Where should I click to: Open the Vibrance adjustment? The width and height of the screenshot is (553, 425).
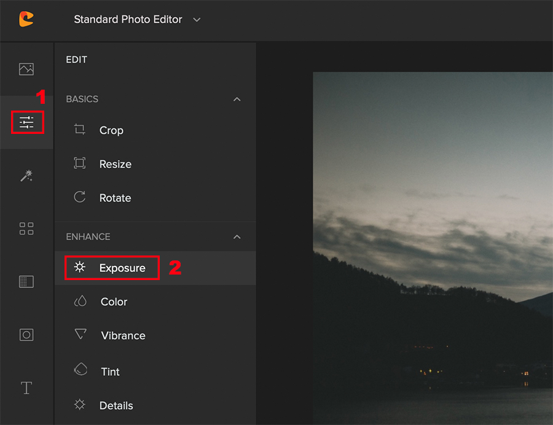[123, 335]
